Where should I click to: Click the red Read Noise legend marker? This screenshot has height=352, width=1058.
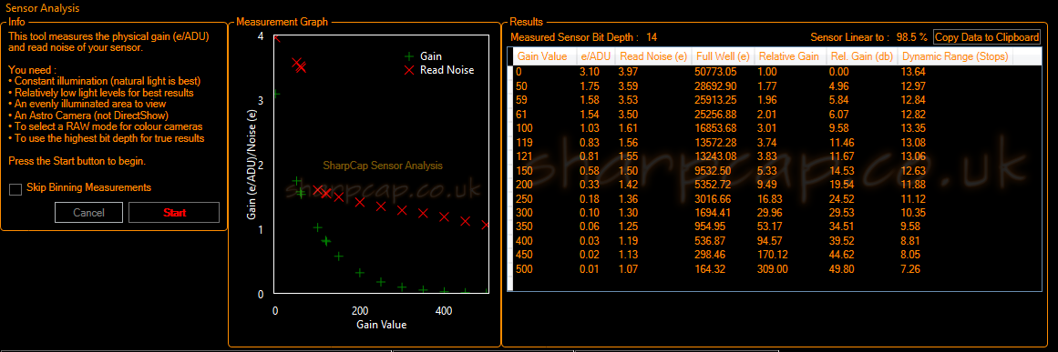(408, 70)
